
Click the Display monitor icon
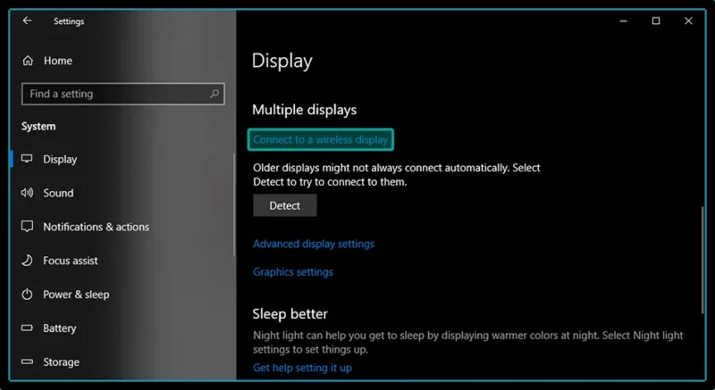27,159
